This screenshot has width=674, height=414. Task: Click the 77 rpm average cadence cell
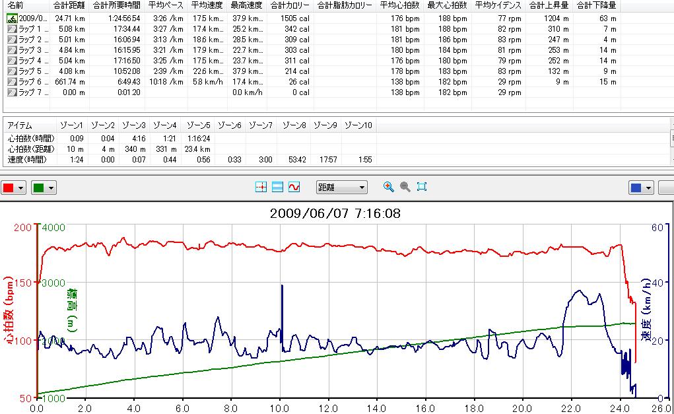click(x=510, y=18)
